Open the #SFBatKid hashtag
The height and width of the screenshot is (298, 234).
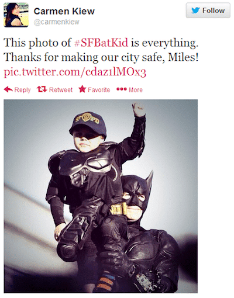click(101, 43)
